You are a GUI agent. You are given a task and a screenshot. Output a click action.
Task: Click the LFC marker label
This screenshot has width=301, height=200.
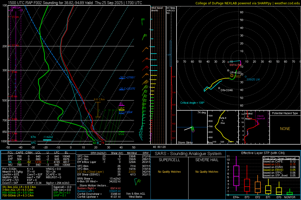(121, 109)
